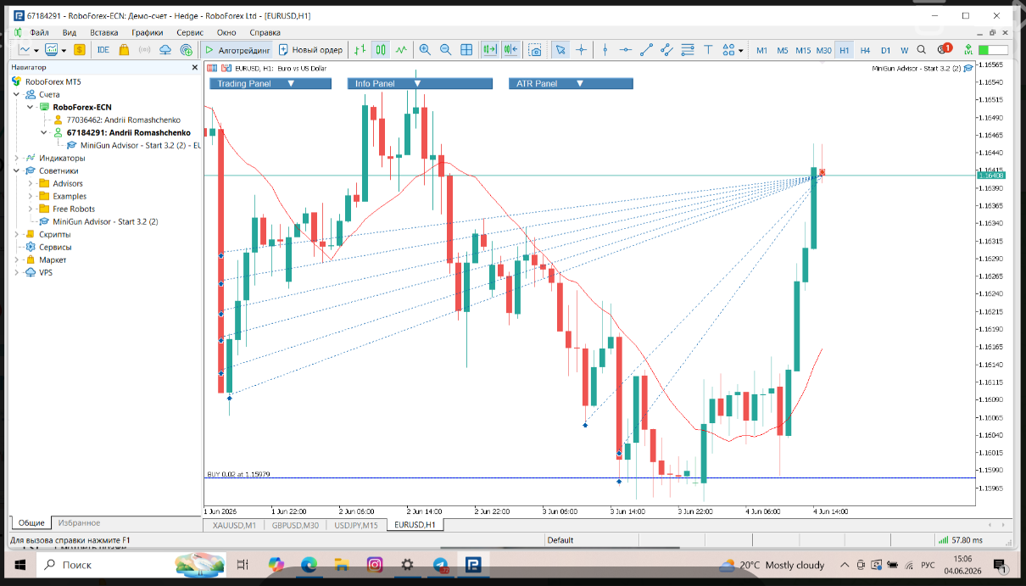Select the D1 timeframe

885,50
